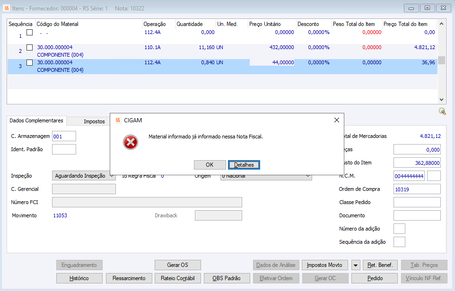The width and height of the screenshot is (455, 291).
Task: Tick the checkbox for sequence 3 row
Action: point(30,63)
